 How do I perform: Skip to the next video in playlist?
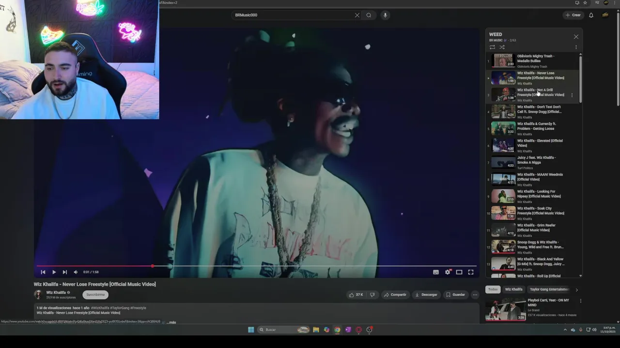pyautogui.click(x=64, y=272)
